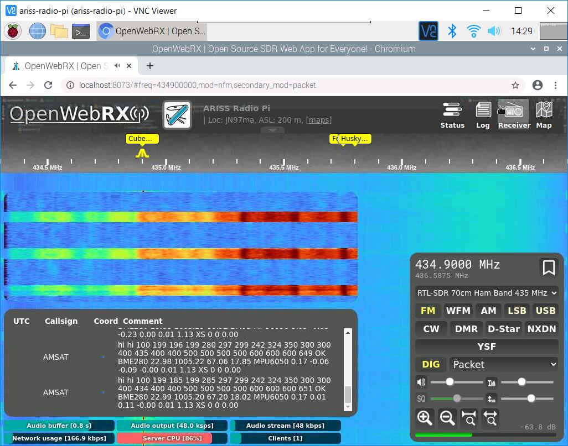The height and width of the screenshot is (446, 568).
Task: Open the Status panel icon
Action: pyautogui.click(x=452, y=115)
